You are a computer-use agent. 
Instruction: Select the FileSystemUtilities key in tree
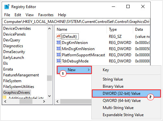pyautogui.click(x=19, y=87)
